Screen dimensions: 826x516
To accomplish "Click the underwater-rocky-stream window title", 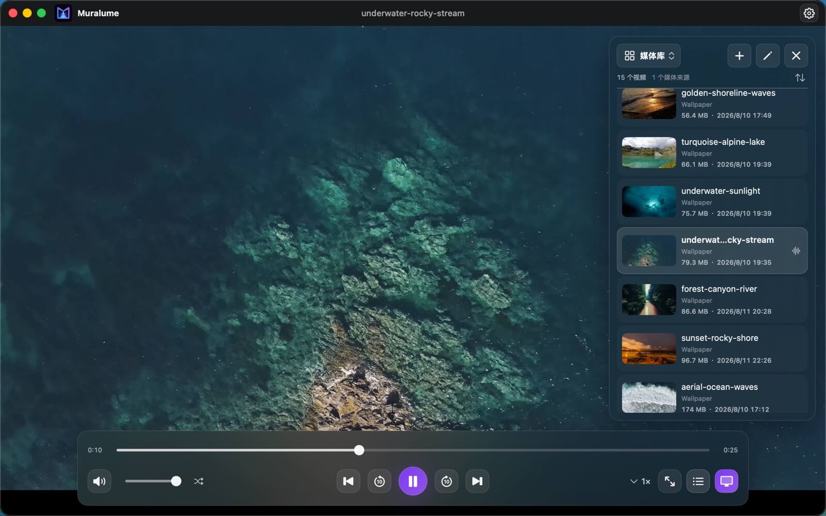I will (413, 13).
